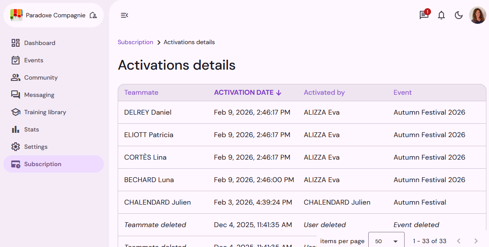The width and height of the screenshot is (489, 247).
Task: Toggle dark mode moon icon
Action: [458, 15]
